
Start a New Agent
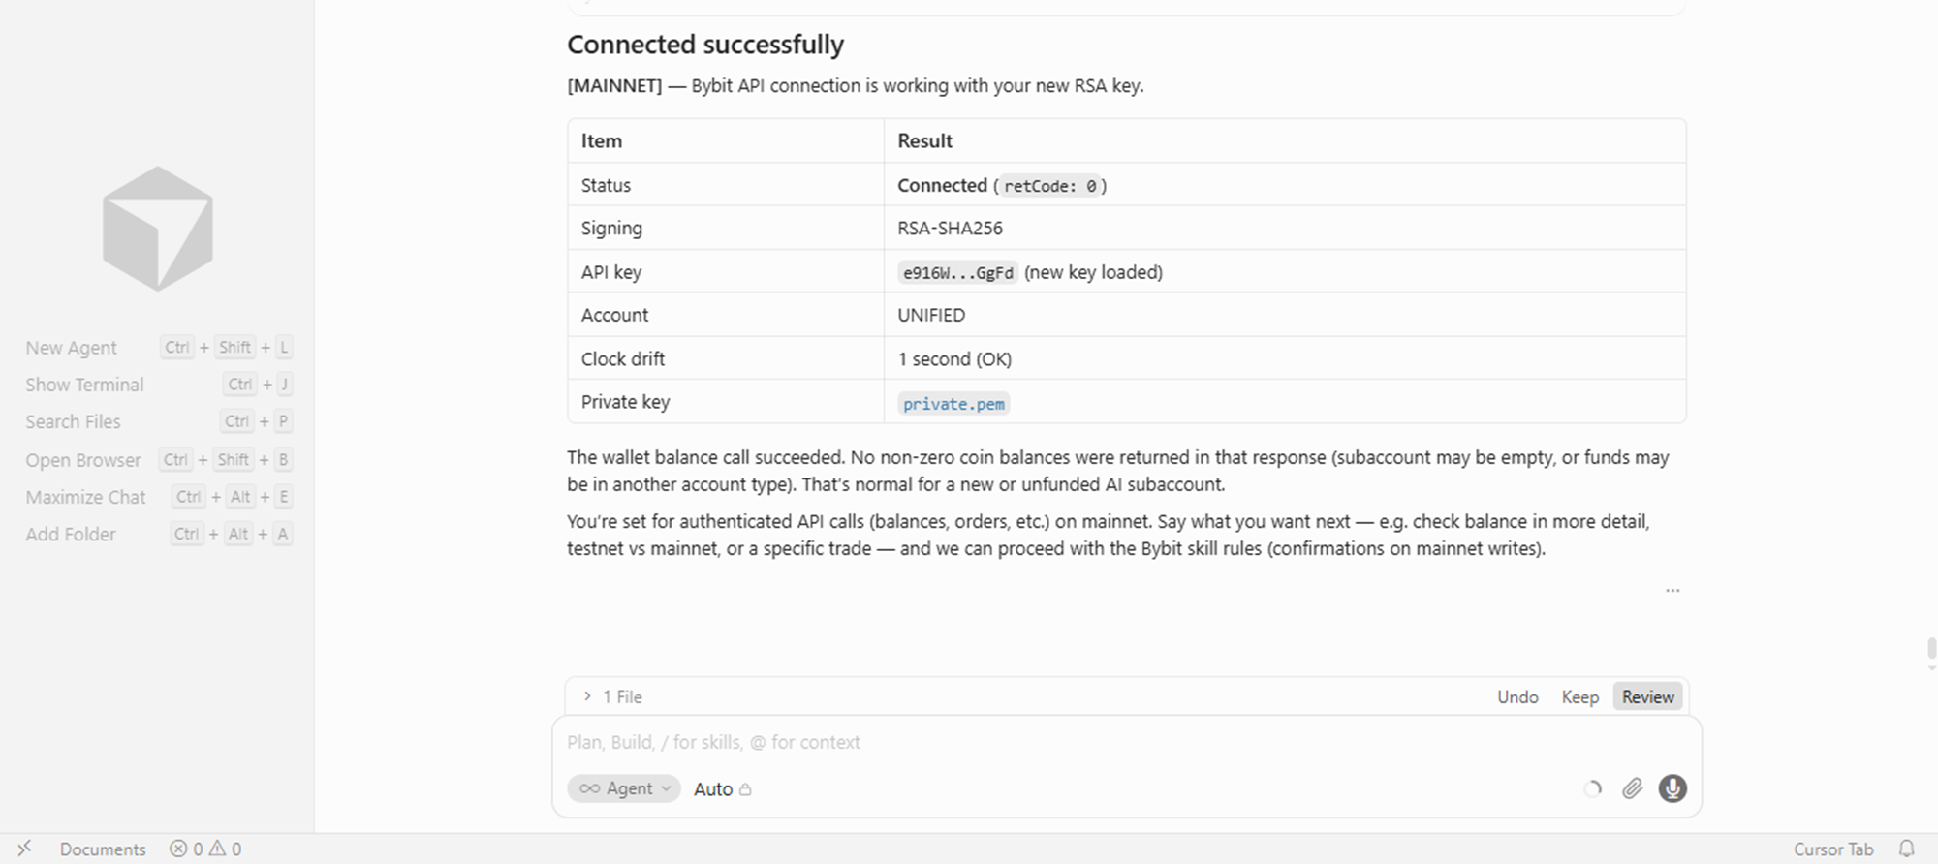pos(71,348)
